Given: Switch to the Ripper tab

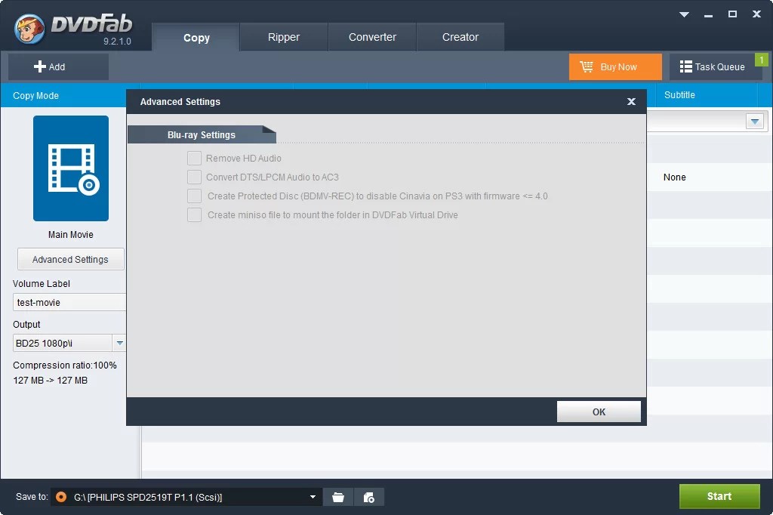Looking at the screenshot, I should click(x=284, y=37).
